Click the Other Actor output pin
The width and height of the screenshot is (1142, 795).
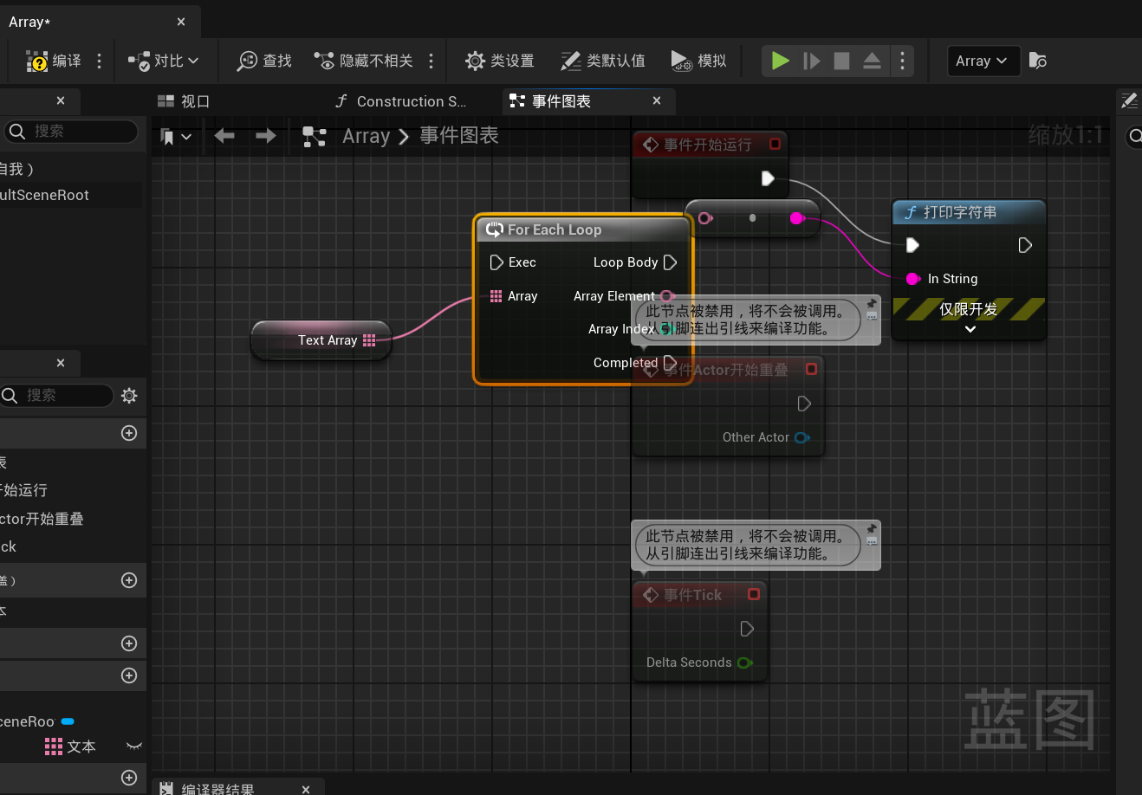coord(801,437)
